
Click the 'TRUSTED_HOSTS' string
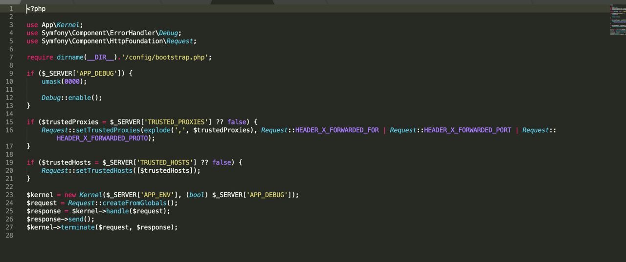(x=165, y=162)
